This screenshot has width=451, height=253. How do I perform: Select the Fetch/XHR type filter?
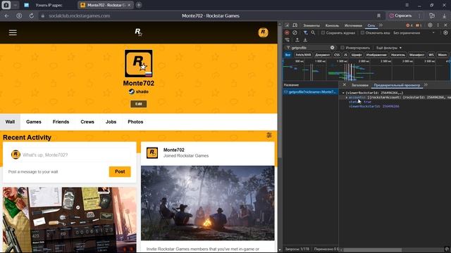click(x=303, y=55)
